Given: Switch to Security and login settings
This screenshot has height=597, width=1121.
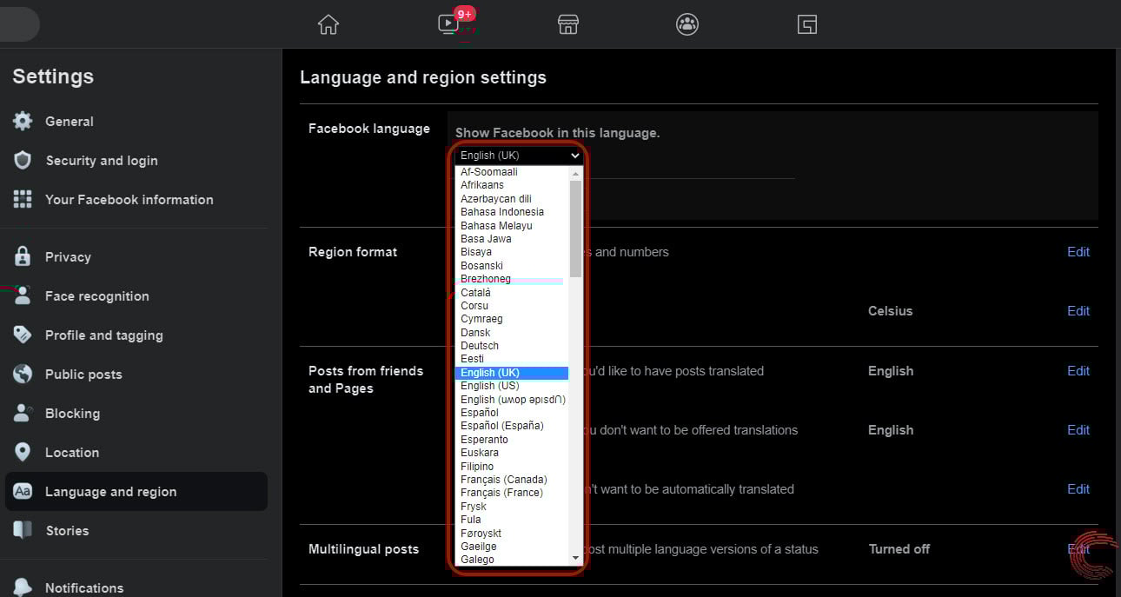Looking at the screenshot, I should pyautogui.click(x=102, y=160).
